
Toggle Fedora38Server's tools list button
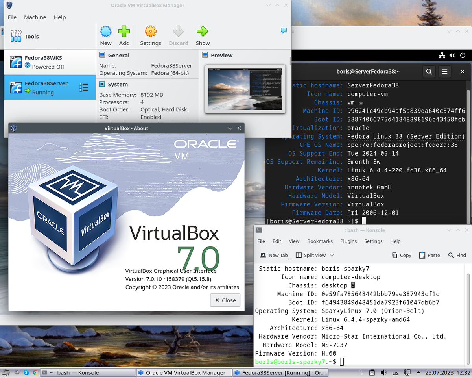[84, 87]
